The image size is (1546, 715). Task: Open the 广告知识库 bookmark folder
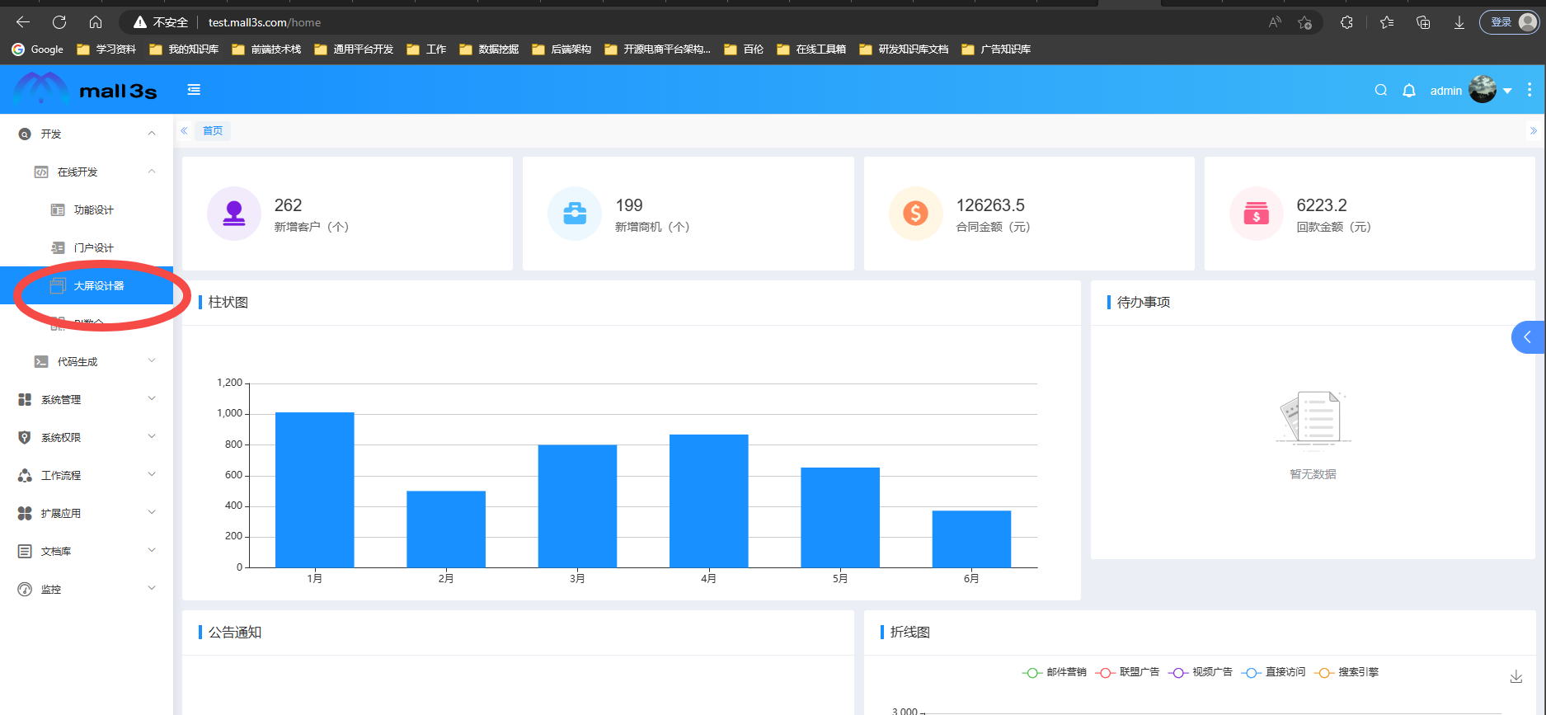(996, 49)
